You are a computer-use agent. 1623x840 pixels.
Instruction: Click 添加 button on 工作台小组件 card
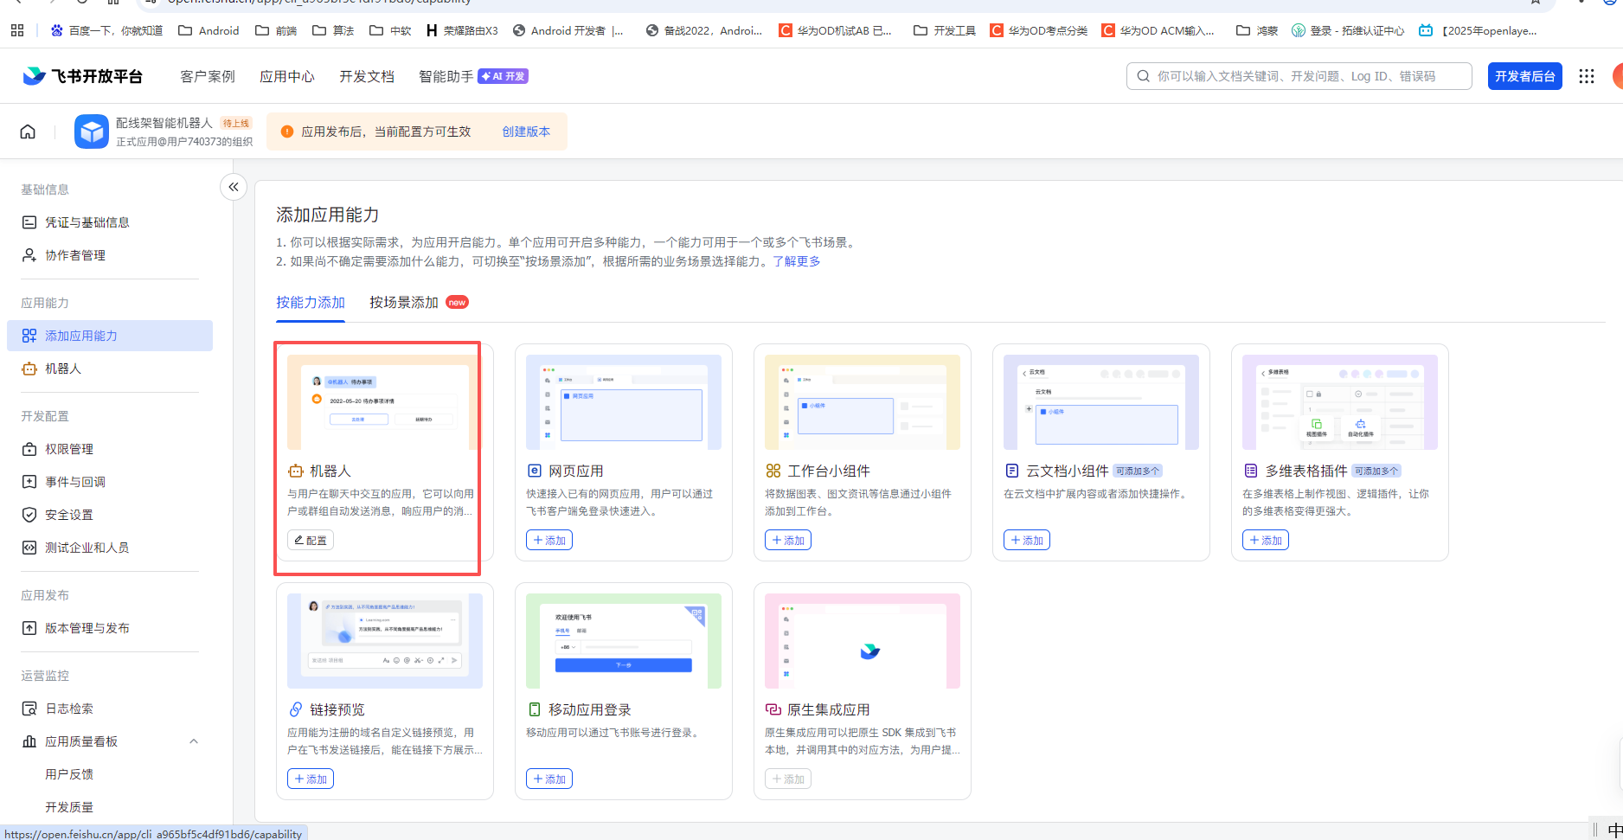click(788, 540)
